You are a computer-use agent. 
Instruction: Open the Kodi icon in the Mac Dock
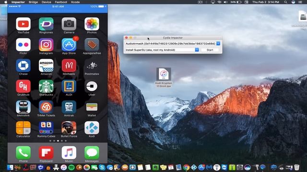coord(194,167)
